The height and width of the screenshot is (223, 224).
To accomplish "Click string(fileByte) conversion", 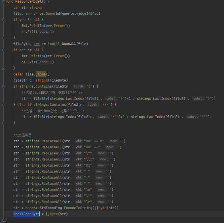I will 52,80.
